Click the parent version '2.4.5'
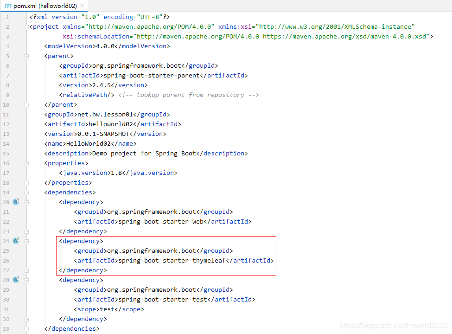452x334 pixels. pos(102,85)
